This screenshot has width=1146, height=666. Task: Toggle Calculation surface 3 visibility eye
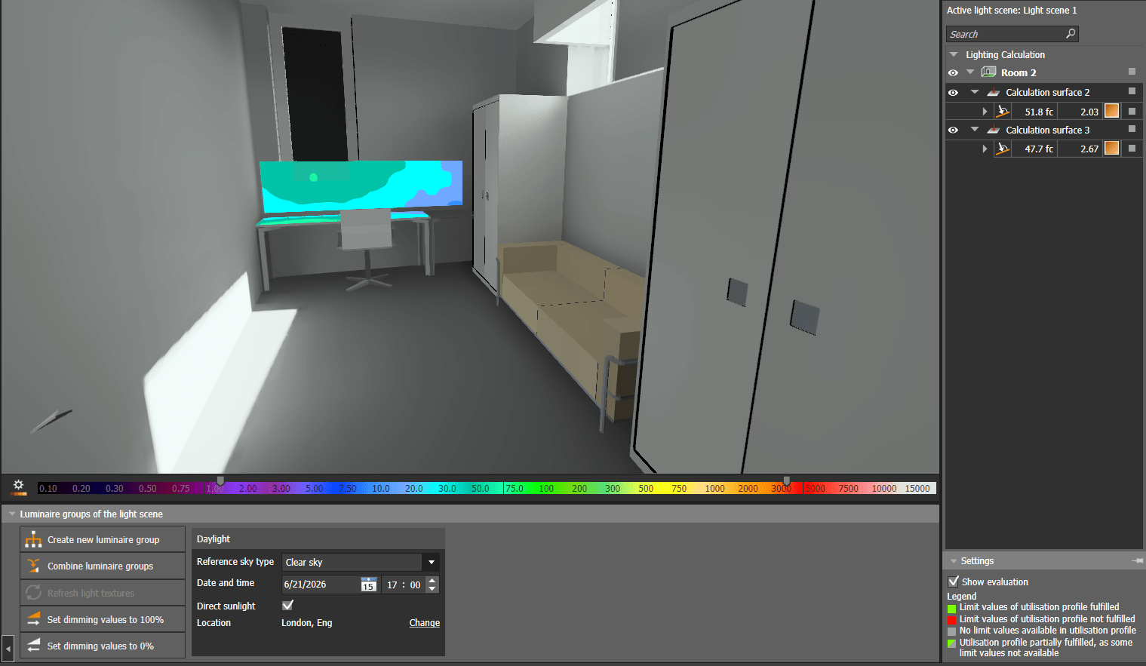(953, 130)
